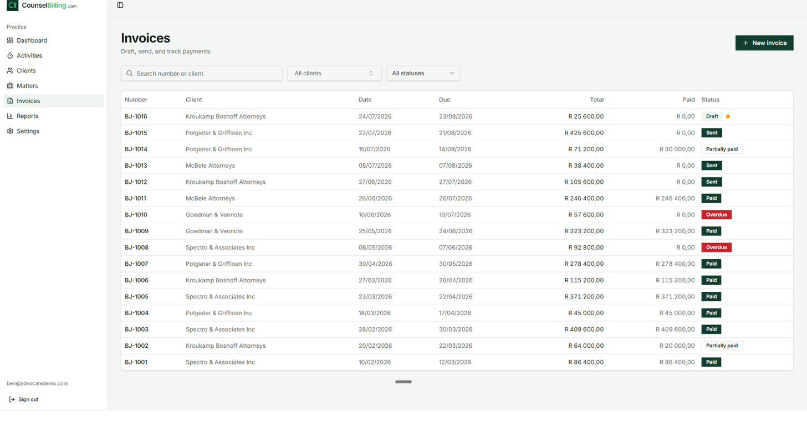This screenshot has width=807, height=422.
Task: Click the search magnifier icon
Action: [130, 73]
